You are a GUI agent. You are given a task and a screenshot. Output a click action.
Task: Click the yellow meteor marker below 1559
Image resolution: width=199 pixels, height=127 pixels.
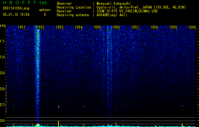tap(182, 125)
